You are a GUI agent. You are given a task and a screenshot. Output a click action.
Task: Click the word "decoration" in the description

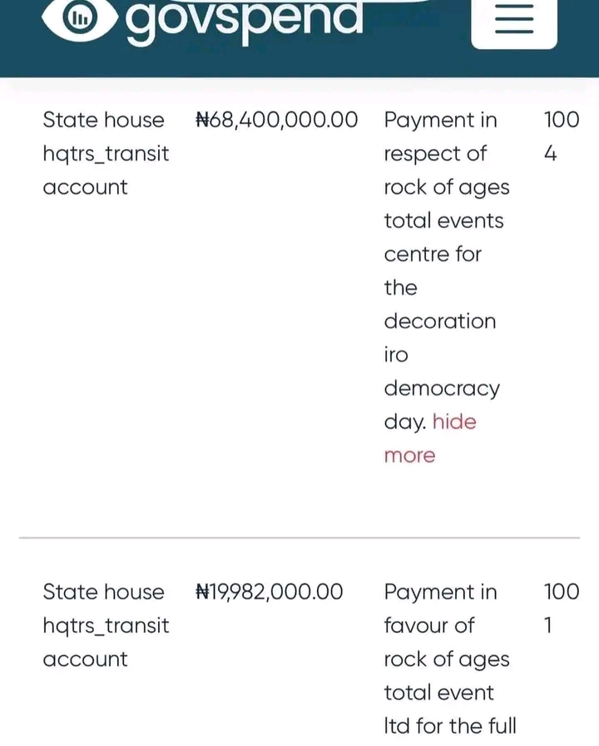pyautogui.click(x=439, y=321)
